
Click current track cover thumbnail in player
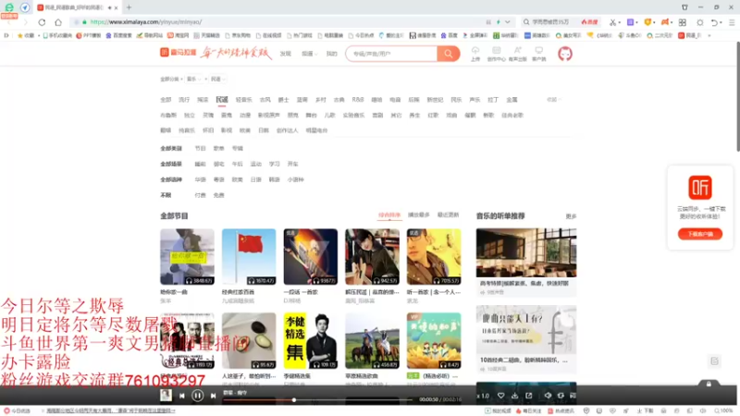pos(166,396)
